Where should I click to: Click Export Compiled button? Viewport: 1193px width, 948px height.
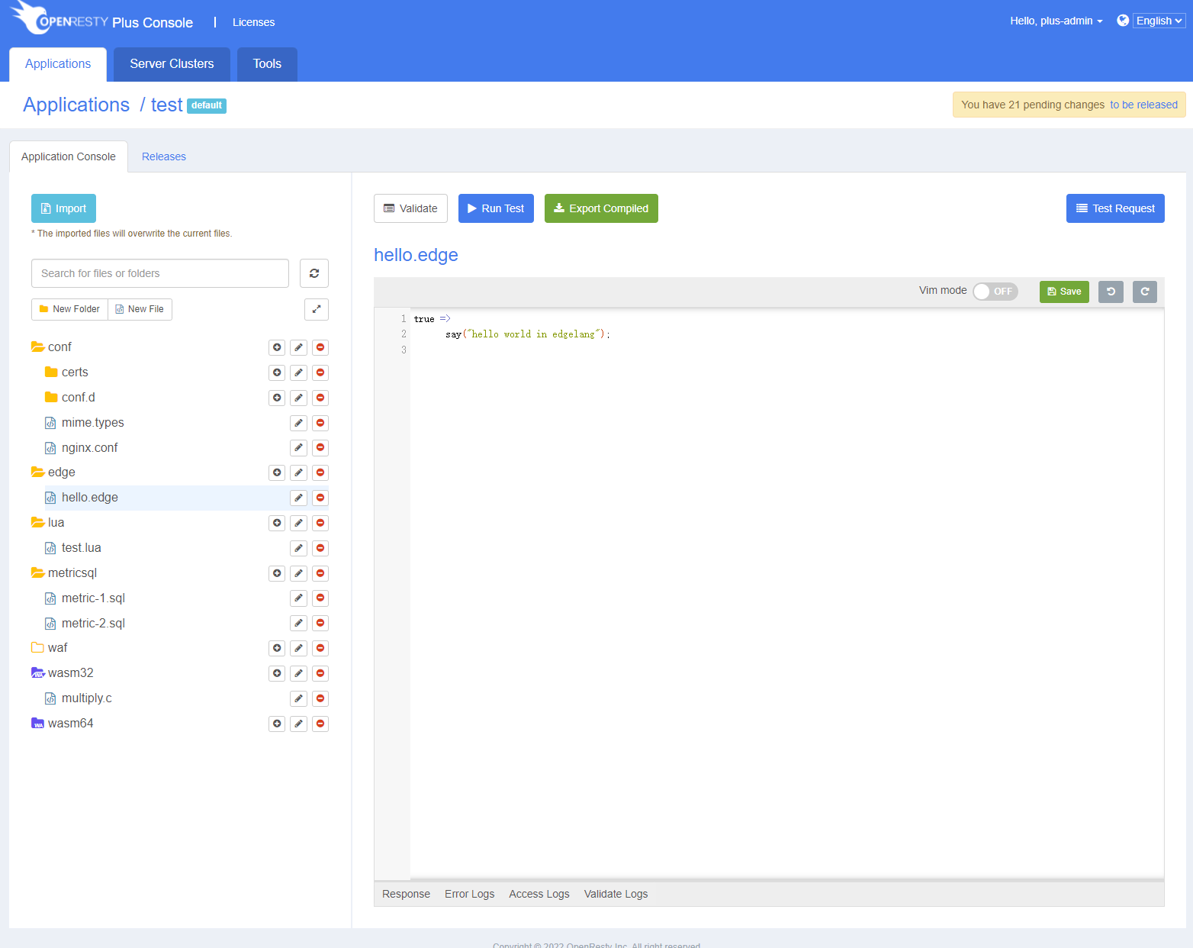tap(601, 208)
